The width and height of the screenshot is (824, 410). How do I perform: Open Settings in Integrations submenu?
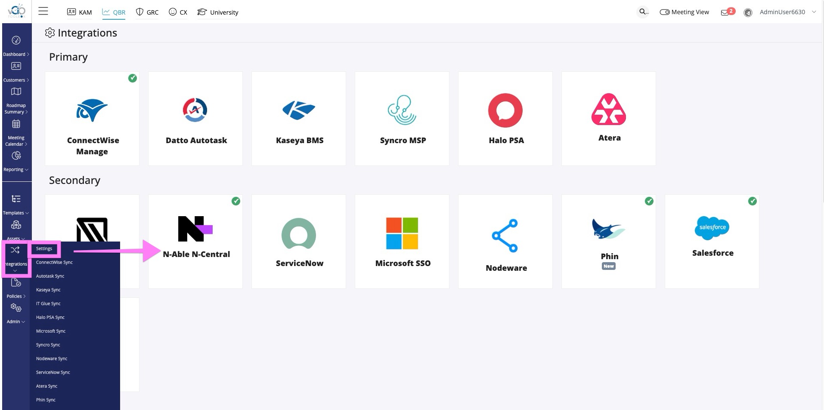pos(44,249)
